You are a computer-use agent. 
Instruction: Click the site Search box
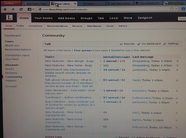[182, 19]
